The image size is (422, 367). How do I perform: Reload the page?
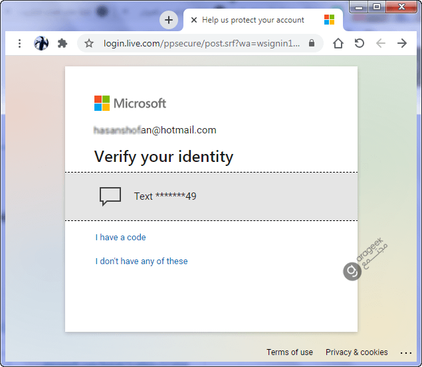tap(360, 43)
